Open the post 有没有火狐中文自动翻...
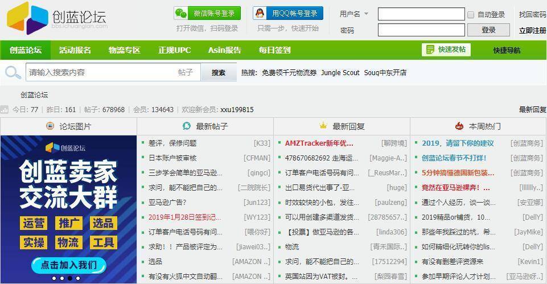The image size is (547, 284). pyautogui.click(x=185, y=277)
